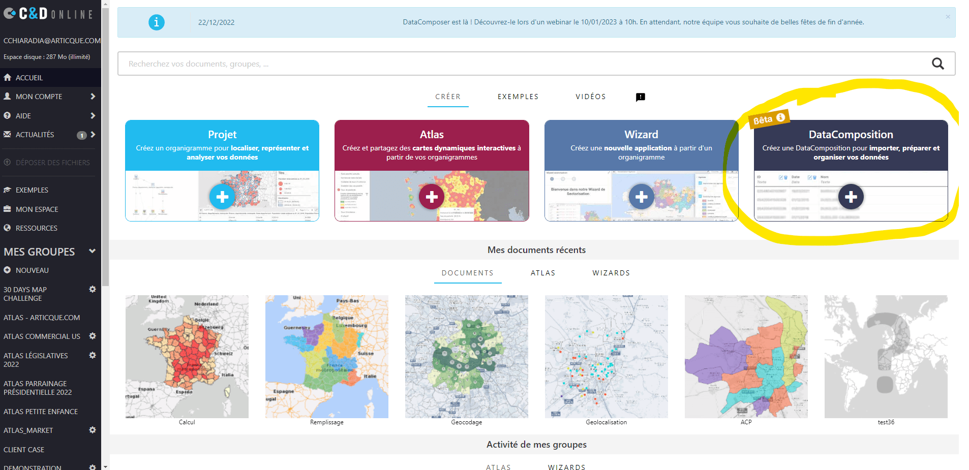Image resolution: width=969 pixels, height=470 pixels.
Task: Open settings gear for Atlas_Market
Action: pos(93,430)
